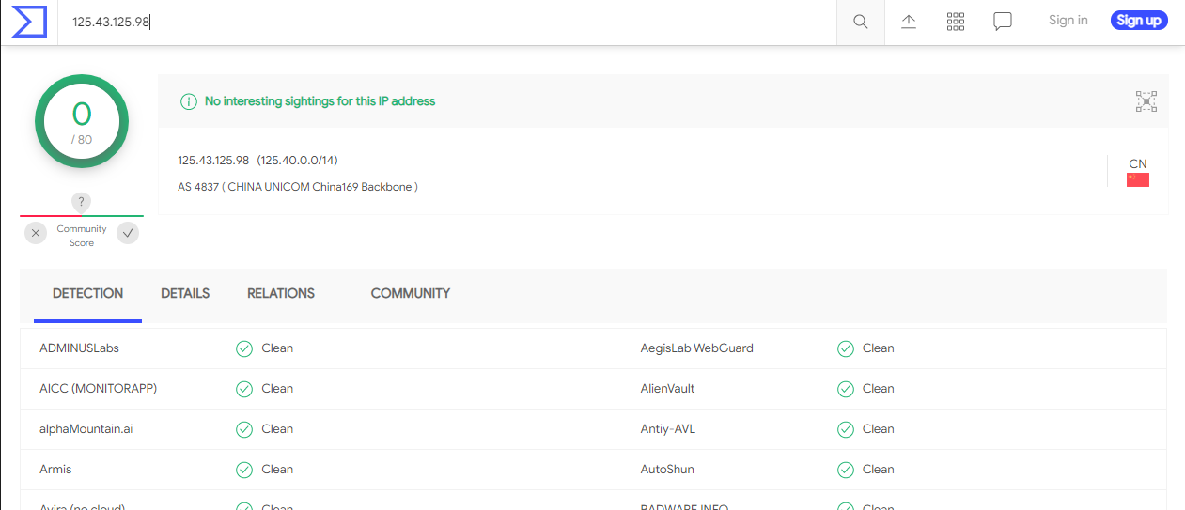Open the apps grid icon
The width and height of the screenshot is (1185, 510).
click(x=956, y=22)
